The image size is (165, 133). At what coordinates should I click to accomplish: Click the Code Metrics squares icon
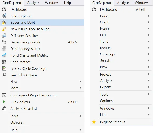click(4, 62)
